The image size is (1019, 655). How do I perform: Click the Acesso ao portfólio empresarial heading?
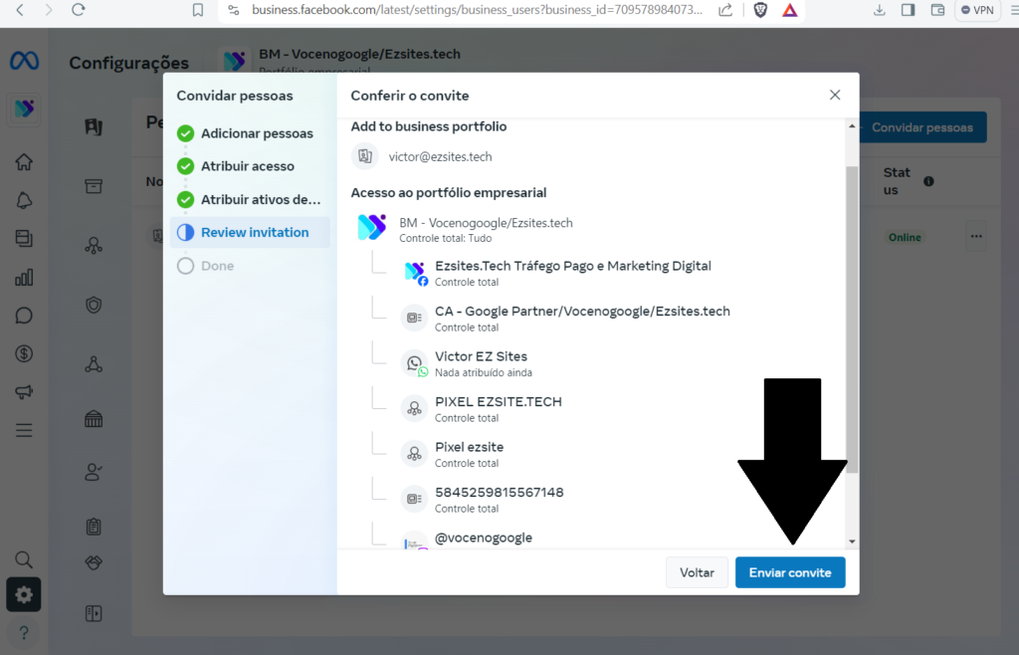click(x=449, y=192)
